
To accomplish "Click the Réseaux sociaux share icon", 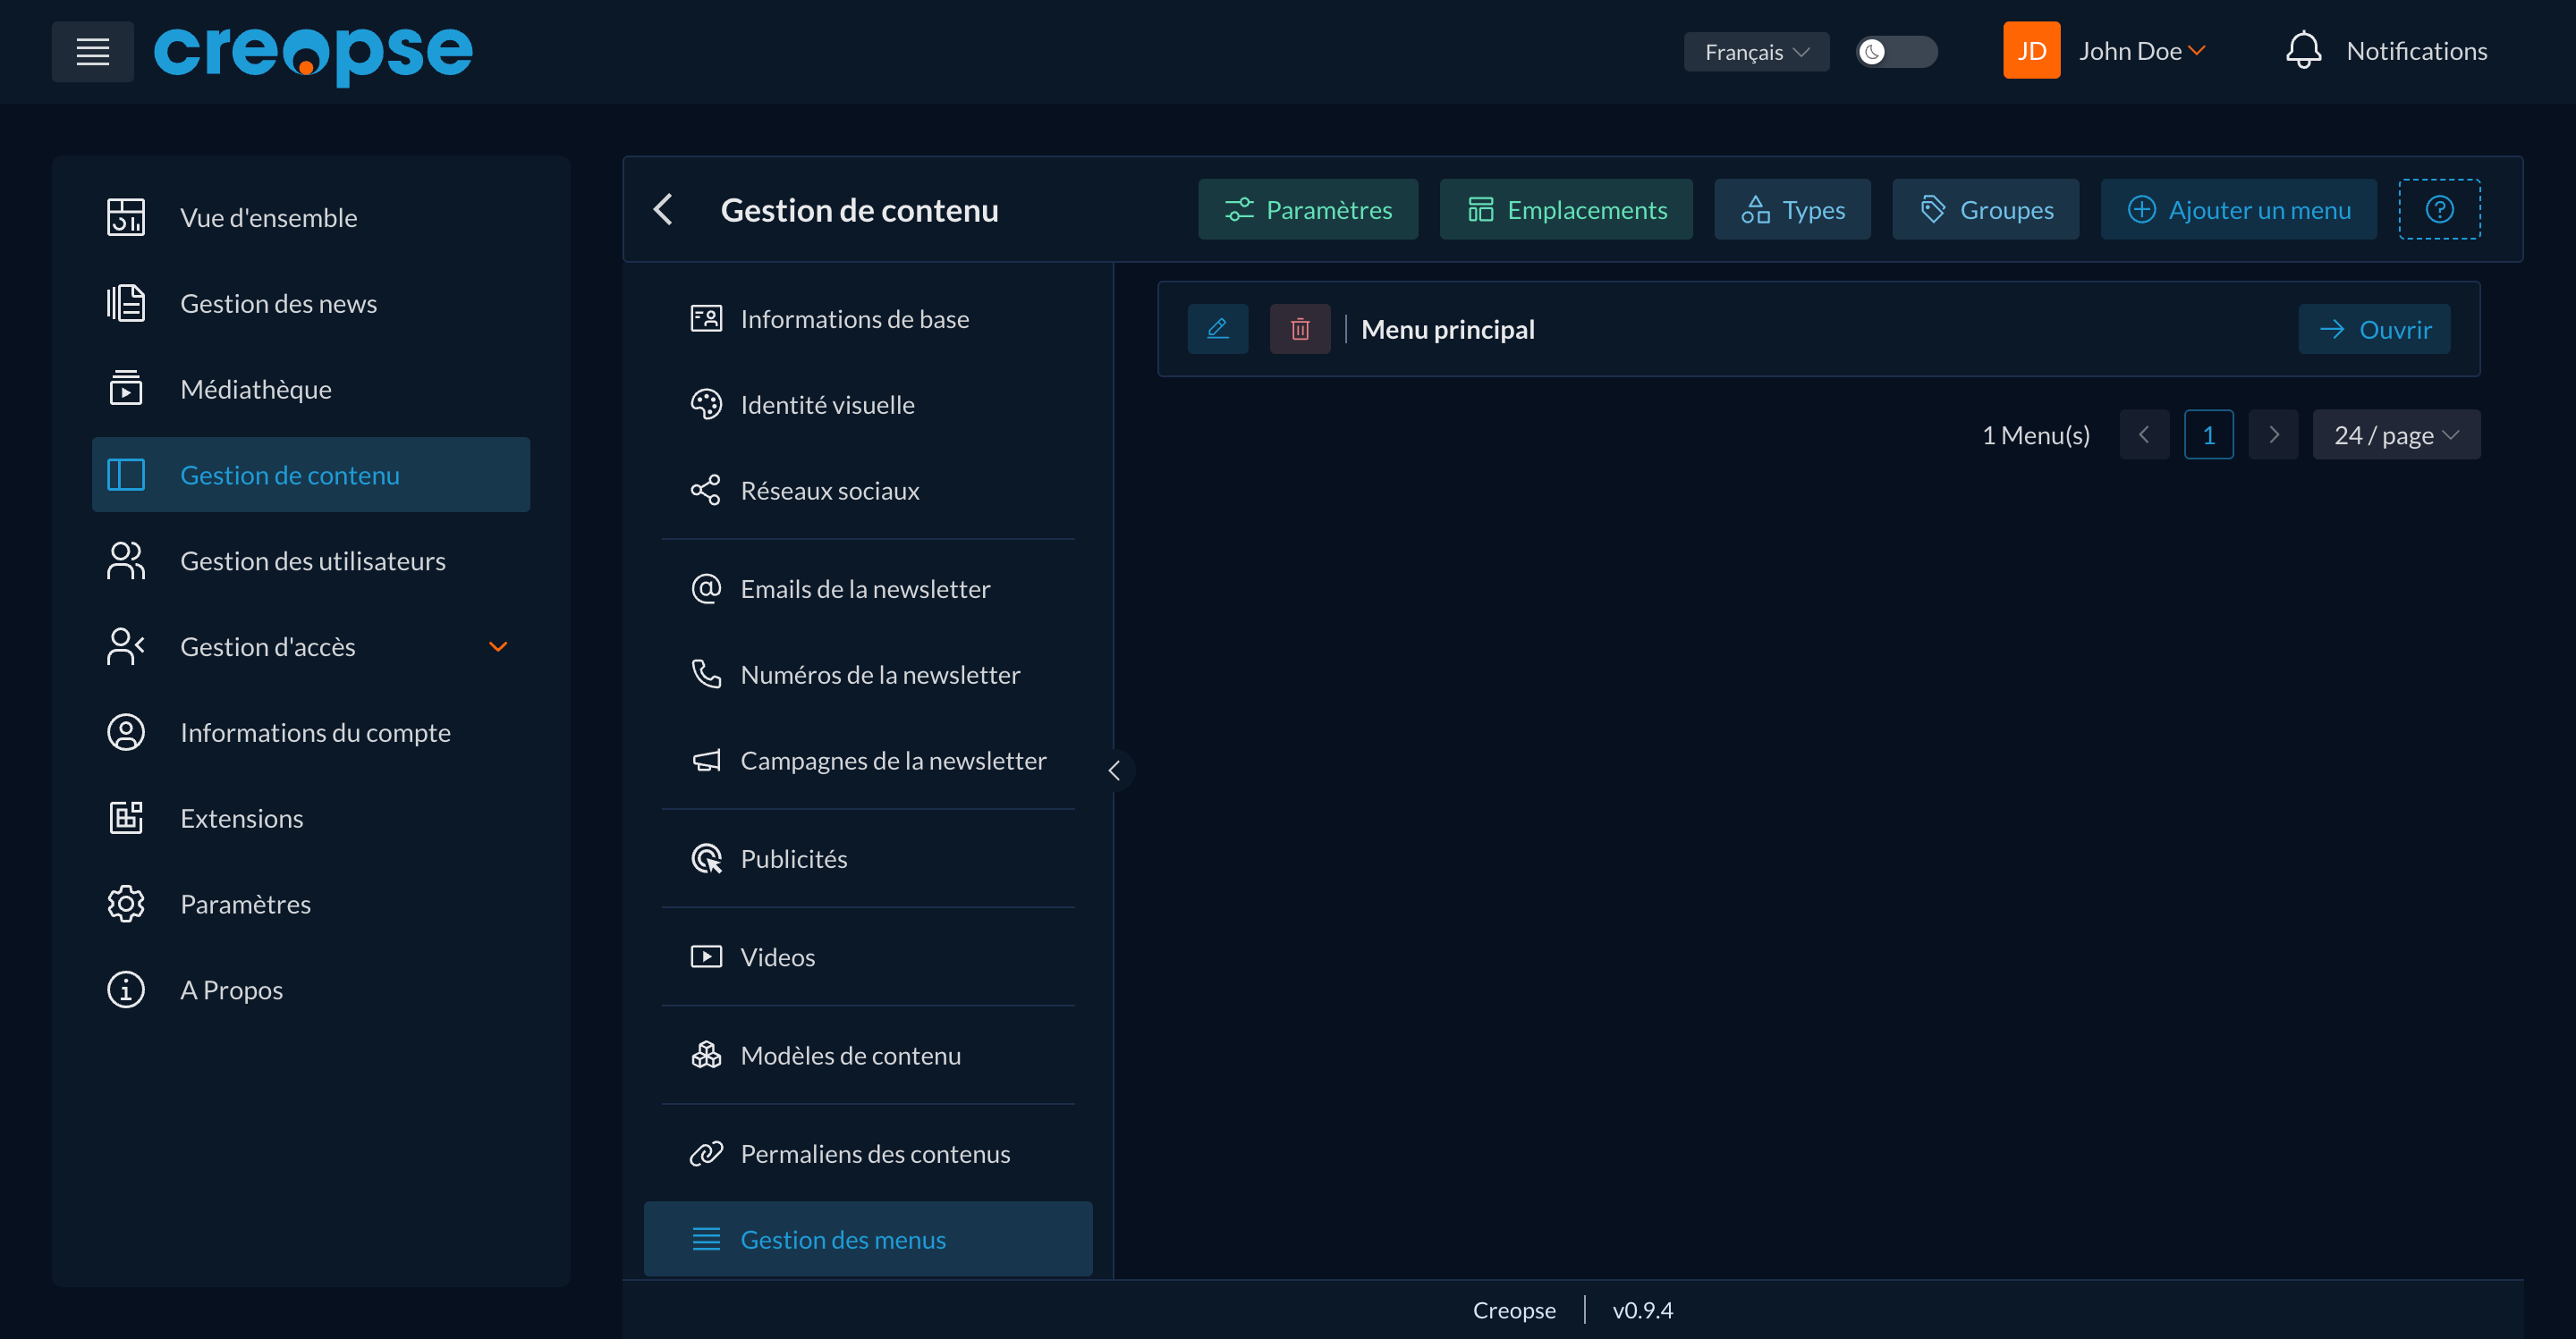I will pos(706,490).
